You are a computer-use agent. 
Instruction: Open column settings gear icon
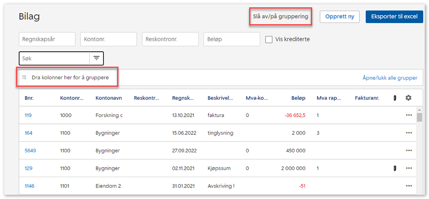[x=408, y=98]
